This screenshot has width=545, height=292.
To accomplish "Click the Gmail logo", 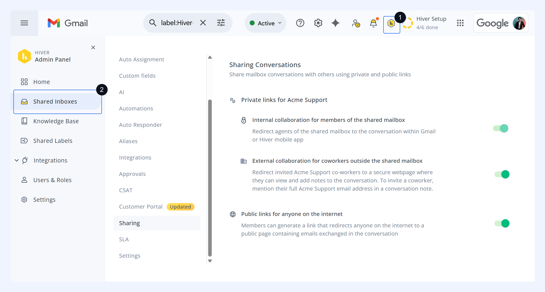I will (x=67, y=23).
